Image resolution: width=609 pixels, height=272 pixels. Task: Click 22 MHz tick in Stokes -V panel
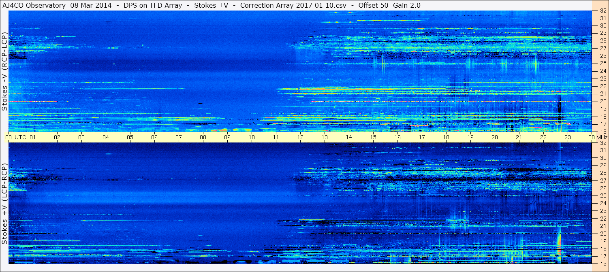603,86
